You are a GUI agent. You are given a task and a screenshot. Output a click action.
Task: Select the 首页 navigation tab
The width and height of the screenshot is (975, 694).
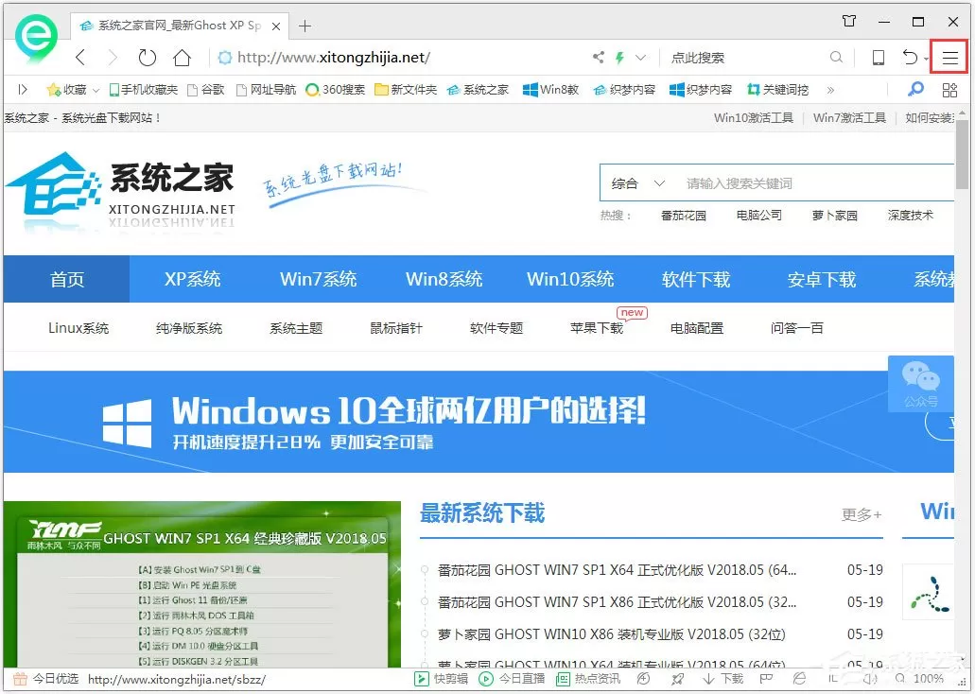[x=66, y=279]
